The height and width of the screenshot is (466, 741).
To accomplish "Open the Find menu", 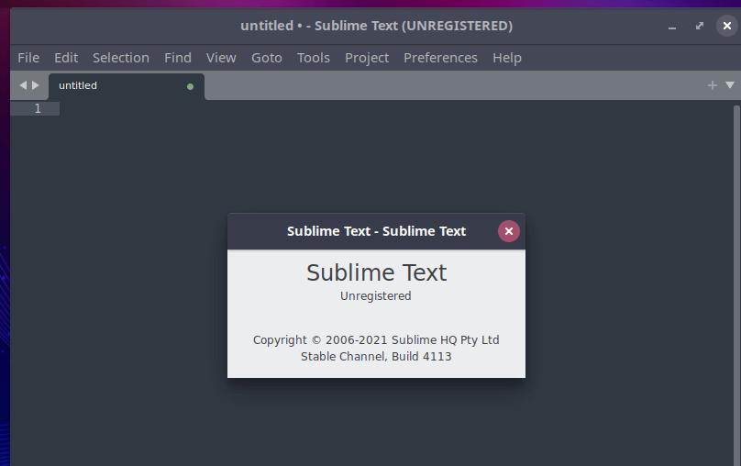I will pyautogui.click(x=178, y=58).
